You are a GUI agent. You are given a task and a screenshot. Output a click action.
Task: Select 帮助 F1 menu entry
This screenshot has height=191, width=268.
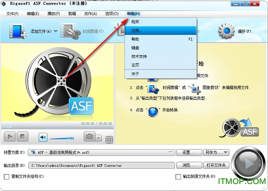point(161,39)
